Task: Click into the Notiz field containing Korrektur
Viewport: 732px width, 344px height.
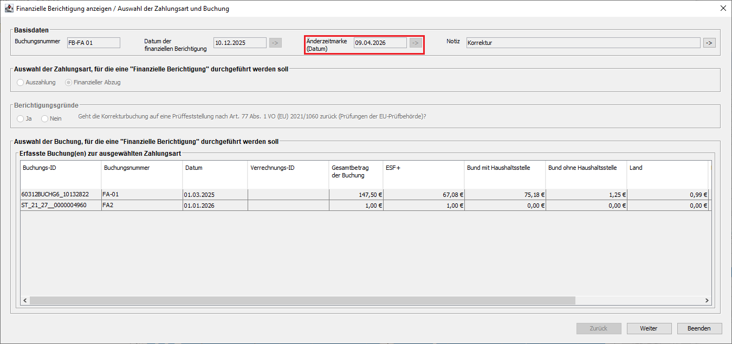Action: click(582, 43)
